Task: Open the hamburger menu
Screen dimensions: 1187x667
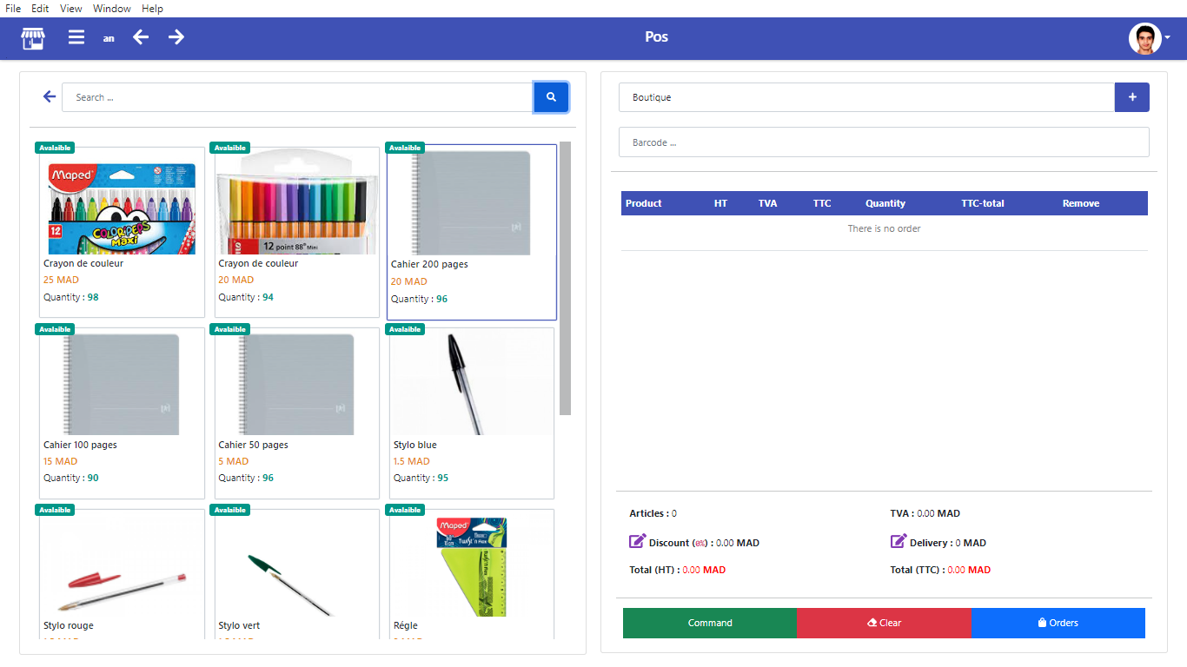Action: pyautogui.click(x=76, y=38)
